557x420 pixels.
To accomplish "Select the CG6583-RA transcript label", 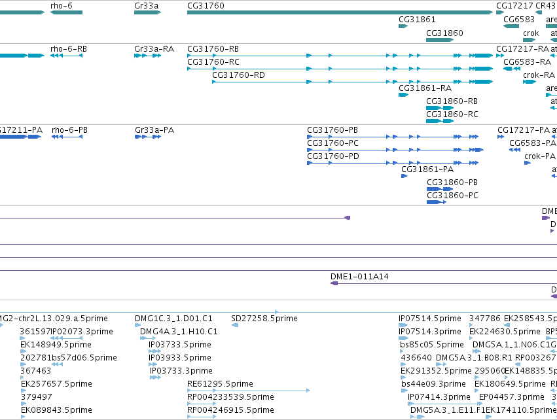I will click(x=527, y=62).
